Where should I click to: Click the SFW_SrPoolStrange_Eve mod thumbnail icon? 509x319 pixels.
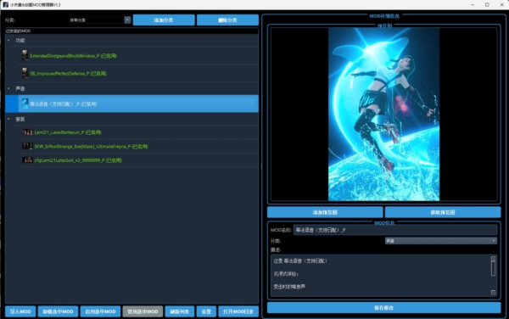pyautogui.click(x=27, y=146)
